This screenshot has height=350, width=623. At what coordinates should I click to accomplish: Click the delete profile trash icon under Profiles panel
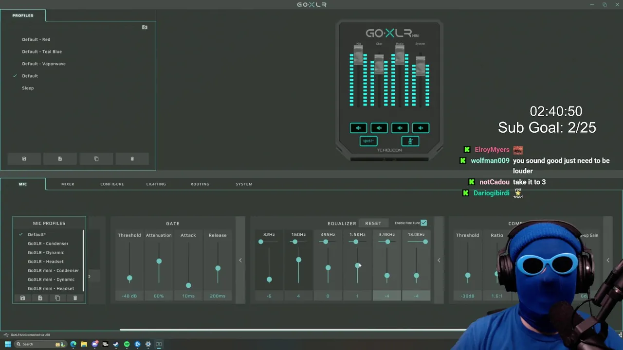[x=132, y=159]
